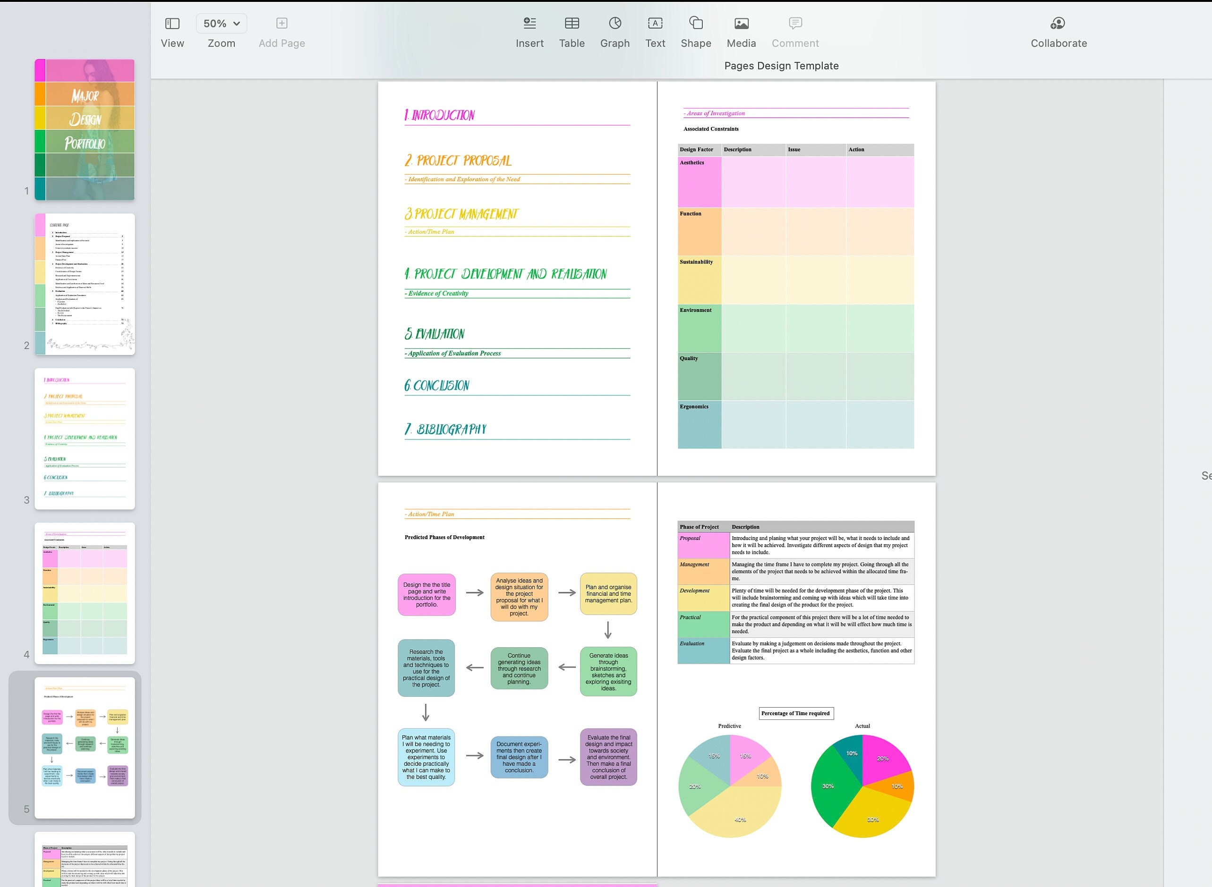This screenshot has height=887, width=1212.
Task: Click the 'Pages Design Template' document title
Action: (x=781, y=66)
